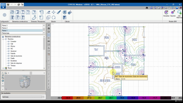
Task: Click the 3D preview zoom magnifier icon
Action: coord(6,73)
